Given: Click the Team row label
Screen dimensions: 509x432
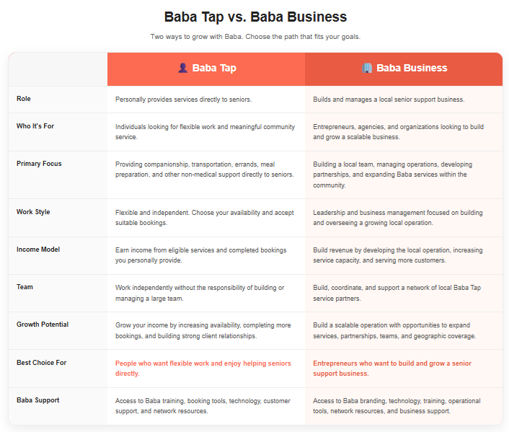Looking at the screenshot, I should [25, 287].
